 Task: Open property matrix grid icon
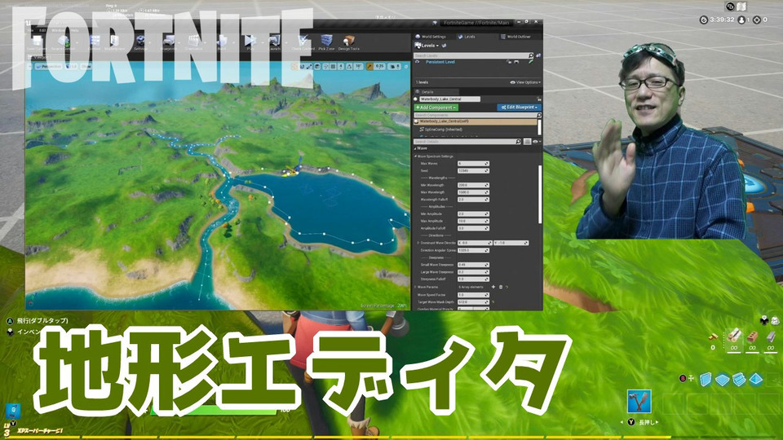click(x=528, y=142)
